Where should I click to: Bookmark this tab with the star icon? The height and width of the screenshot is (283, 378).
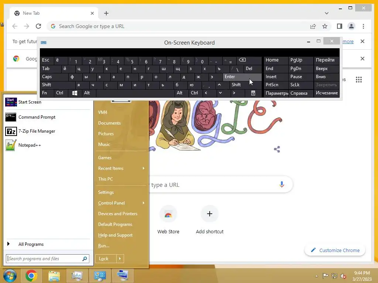point(325,26)
